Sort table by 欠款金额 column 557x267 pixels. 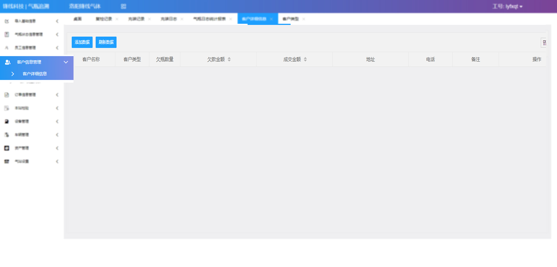229,59
